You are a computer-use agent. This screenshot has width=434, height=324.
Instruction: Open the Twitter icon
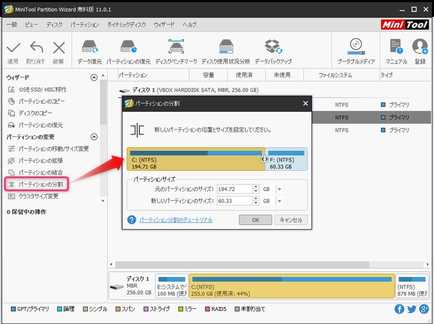click(x=412, y=309)
